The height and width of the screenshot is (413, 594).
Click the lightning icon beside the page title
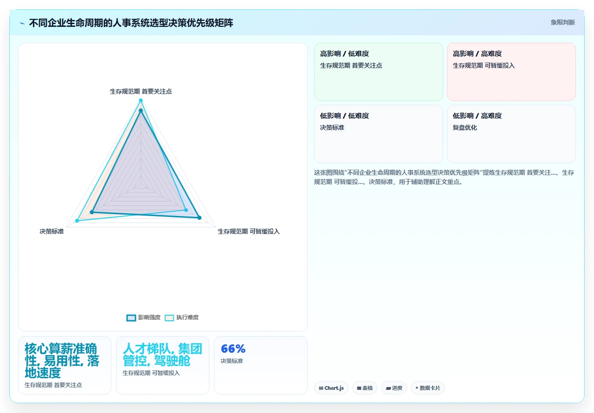pos(22,23)
